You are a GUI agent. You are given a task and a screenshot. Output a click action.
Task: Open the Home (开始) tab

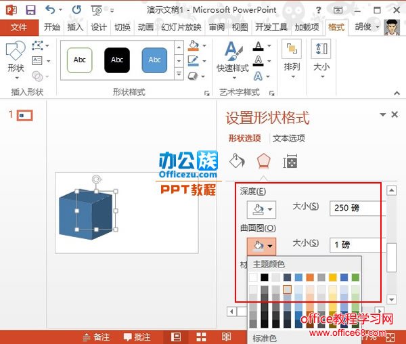[52, 27]
